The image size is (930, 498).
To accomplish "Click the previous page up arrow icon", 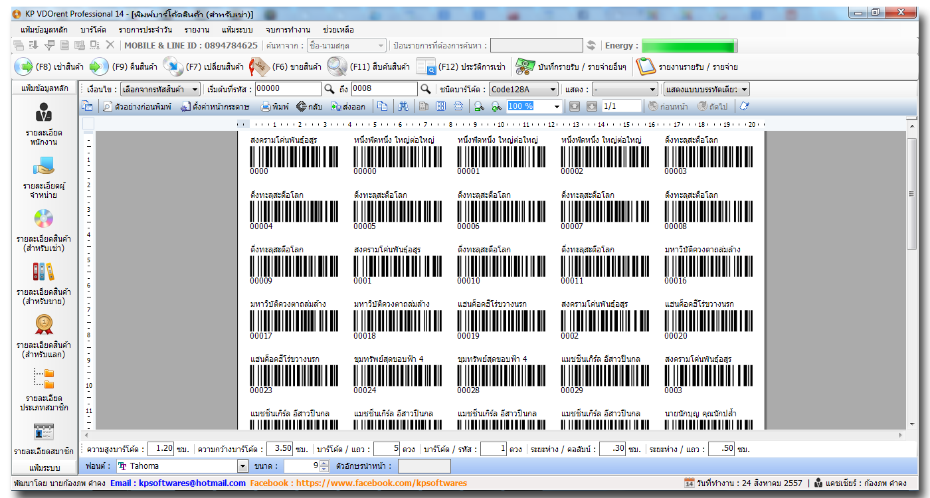I will (x=575, y=106).
